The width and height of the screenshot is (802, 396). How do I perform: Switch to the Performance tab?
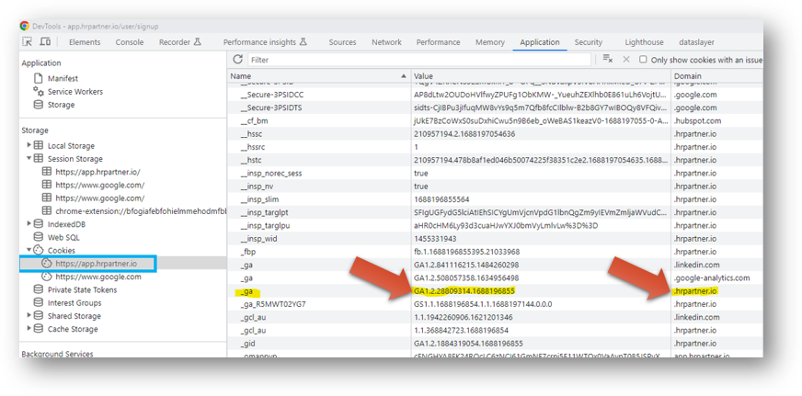click(x=438, y=42)
